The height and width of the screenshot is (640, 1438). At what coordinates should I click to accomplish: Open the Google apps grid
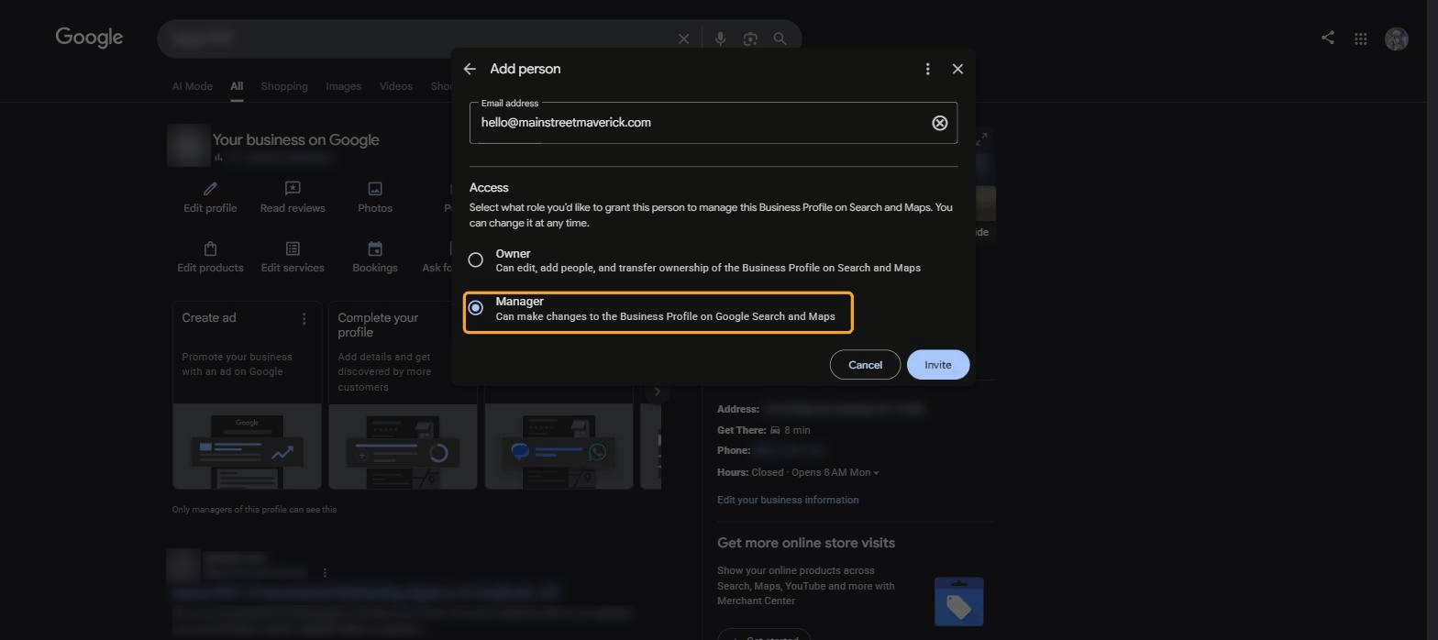point(1361,39)
